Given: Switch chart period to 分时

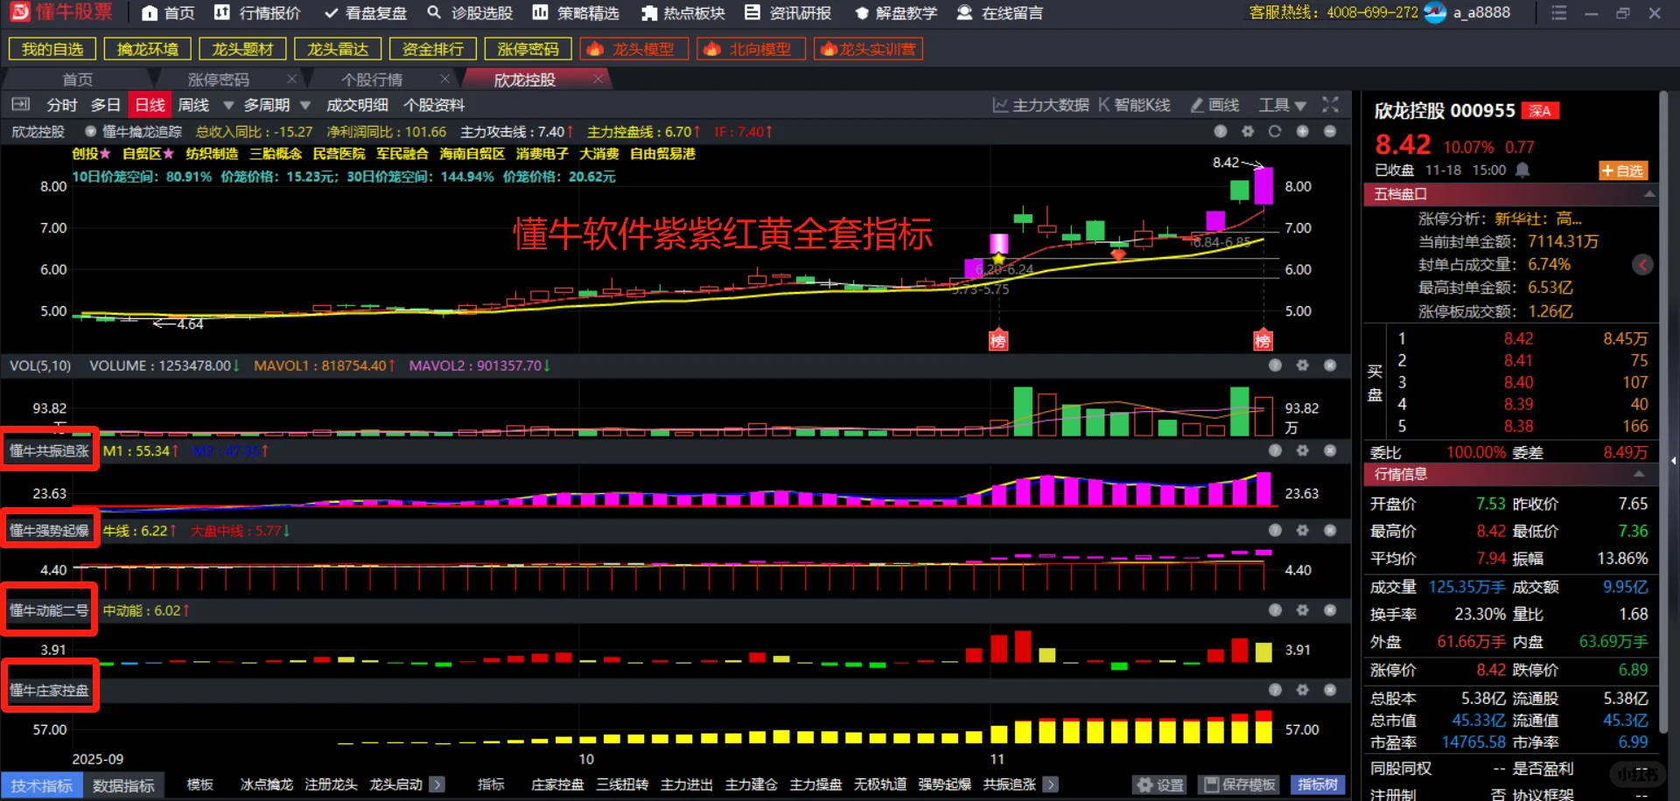Looking at the screenshot, I should 62,105.
